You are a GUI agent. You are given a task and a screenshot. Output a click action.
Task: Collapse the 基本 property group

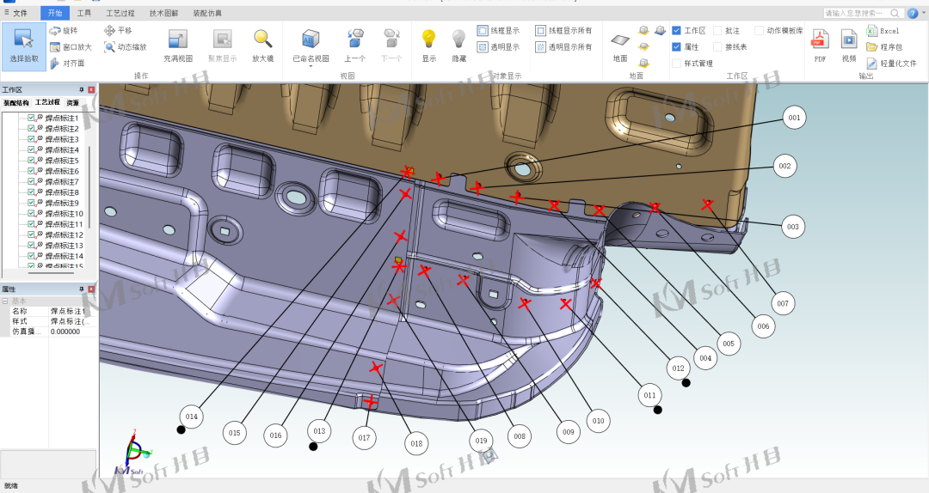point(5,301)
